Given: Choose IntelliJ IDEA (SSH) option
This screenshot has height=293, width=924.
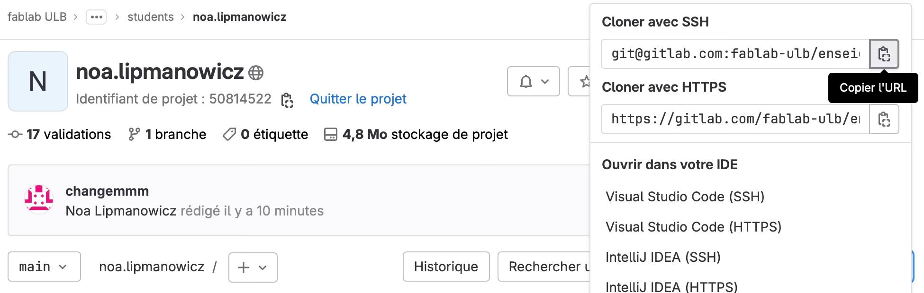Looking at the screenshot, I should [x=663, y=257].
